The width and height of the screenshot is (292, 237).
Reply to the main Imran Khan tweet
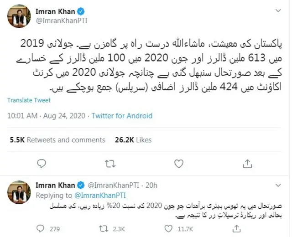click(x=42, y=163)
